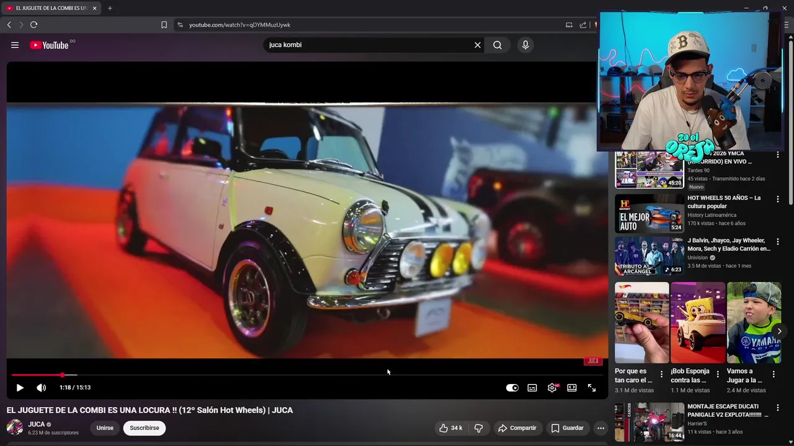Run search with the magnifier button
Image resolution: width=794 pixels, height=446 pixels.
(497, 45)
